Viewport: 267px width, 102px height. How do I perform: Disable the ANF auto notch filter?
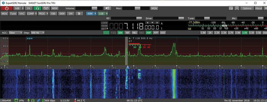coord(149,33)
